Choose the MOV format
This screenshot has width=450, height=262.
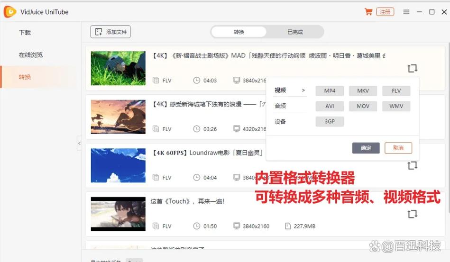363,106
